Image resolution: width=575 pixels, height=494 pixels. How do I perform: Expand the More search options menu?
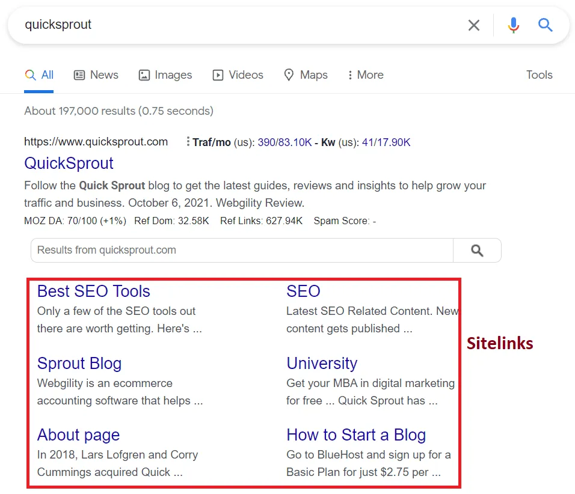tap(365, 75)
